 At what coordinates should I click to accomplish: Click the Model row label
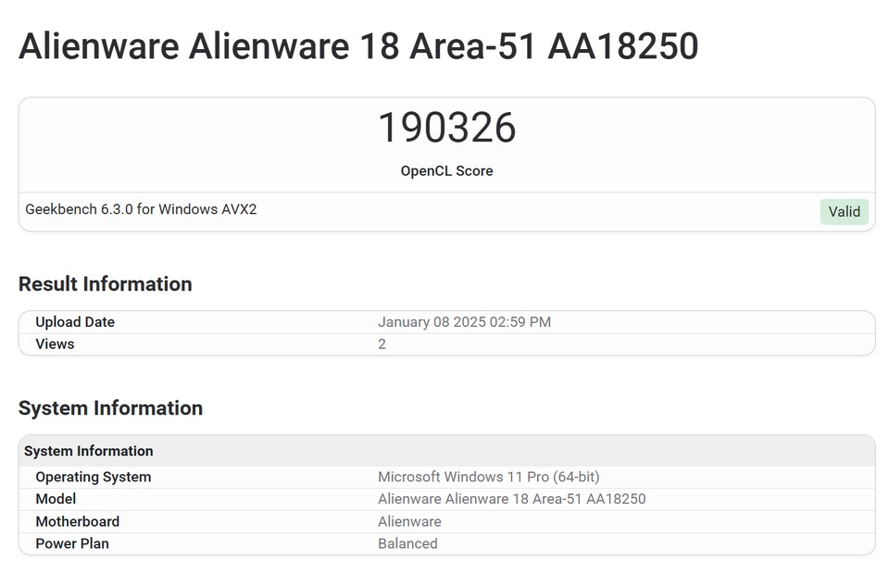click(56, 499)
